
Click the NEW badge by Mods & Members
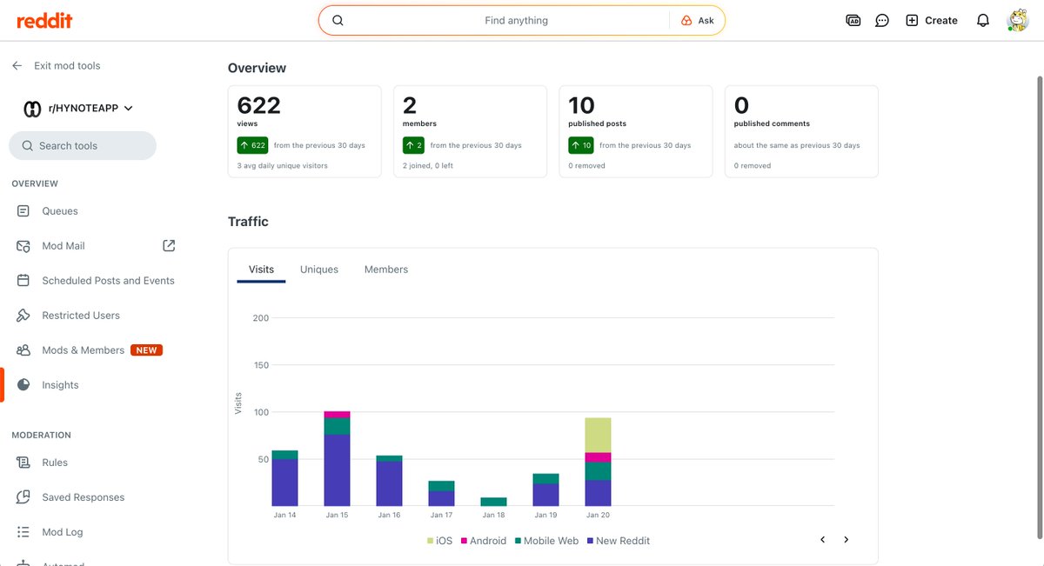146,350
